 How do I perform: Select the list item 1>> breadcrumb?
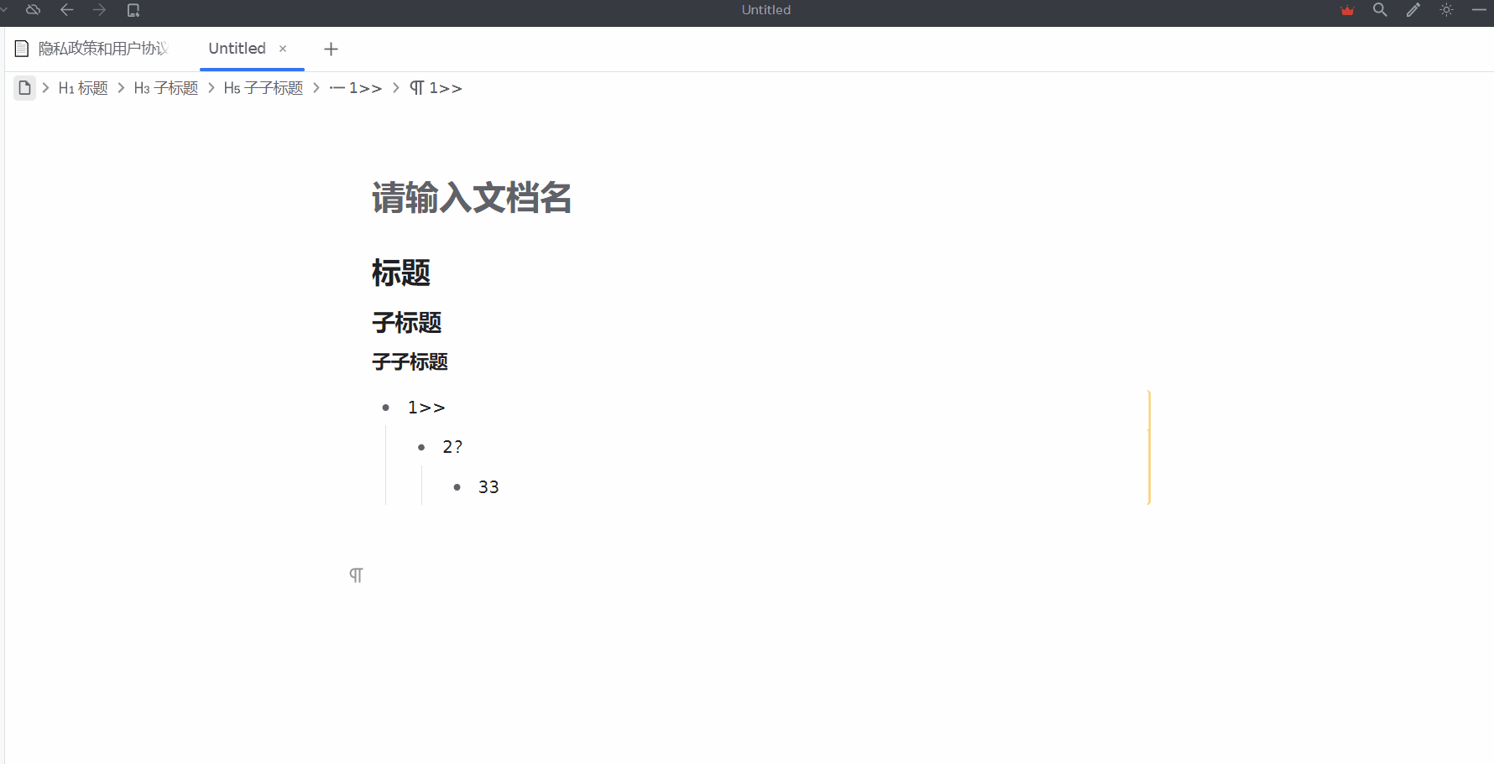tap(356, 88)
